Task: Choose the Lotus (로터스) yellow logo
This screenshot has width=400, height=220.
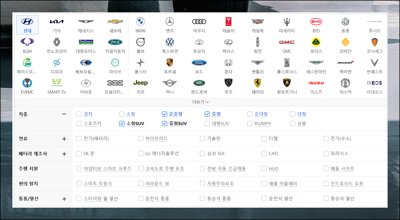Action: click(316, 42)
